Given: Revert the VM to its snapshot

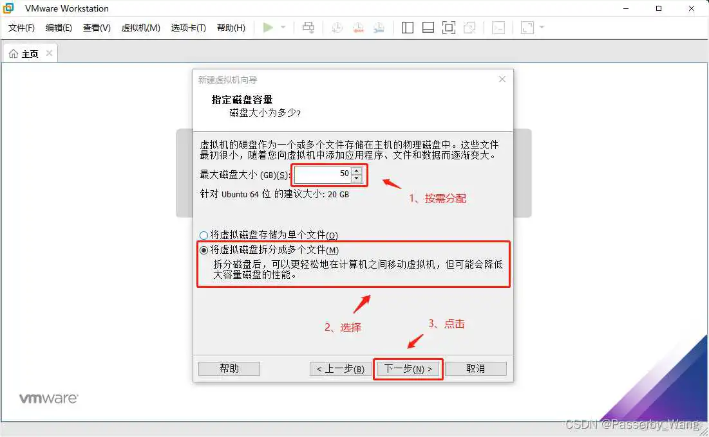Looking at the screenshot, I should pyautogui.click(x=359, y=27).
